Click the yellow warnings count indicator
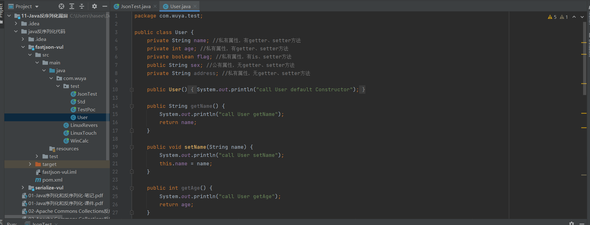Image resolution: width=590 pixels, height=225 pixels. 552,17
